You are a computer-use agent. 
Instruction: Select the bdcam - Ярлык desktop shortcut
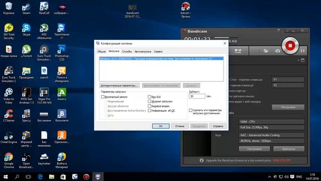point(186,10)
